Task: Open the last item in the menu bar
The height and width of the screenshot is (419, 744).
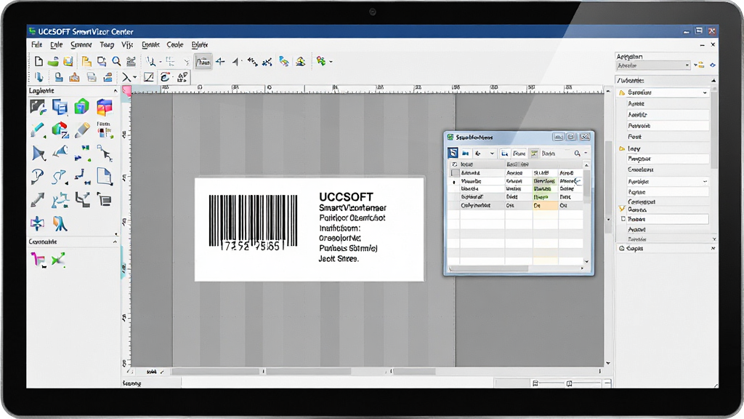Action: click(199, 44)
